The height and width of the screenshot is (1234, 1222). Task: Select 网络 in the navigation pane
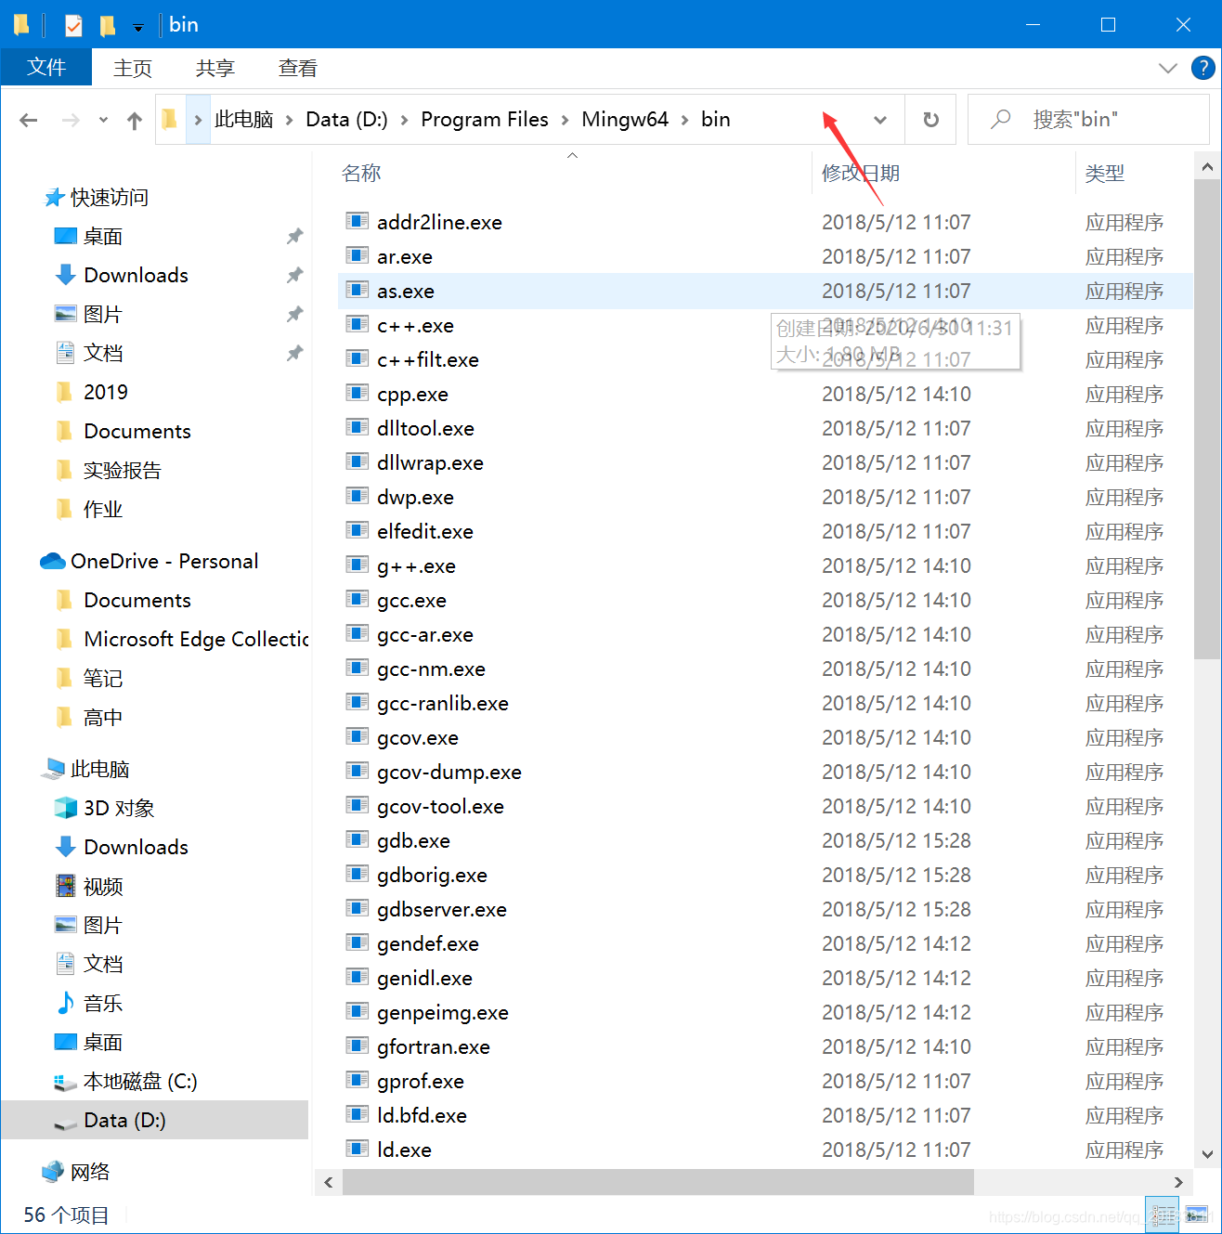pyautogui.click(x=90, y=1172)
